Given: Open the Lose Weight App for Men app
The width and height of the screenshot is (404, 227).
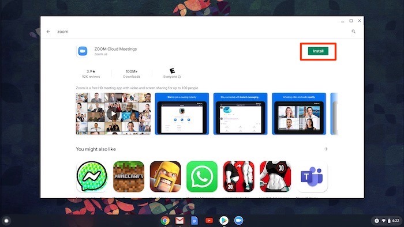Looking at the screenshot, I should point(238,177).
